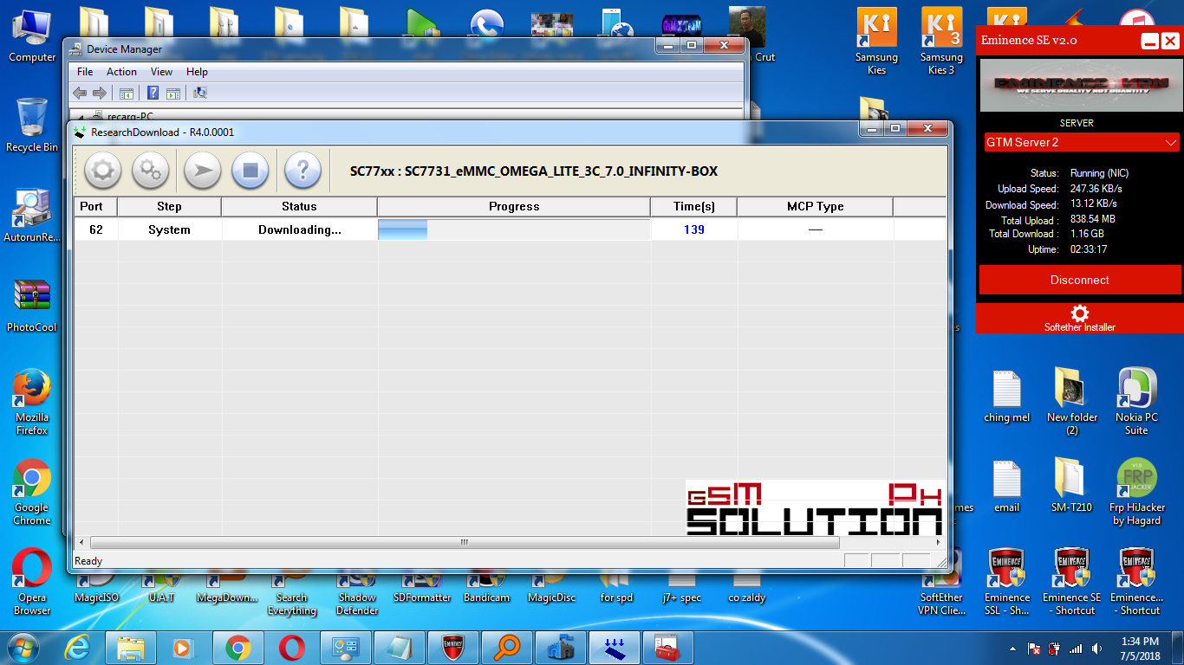Click Step column header
Viewport: 1184px width, 665px height.
click(169, 206)
